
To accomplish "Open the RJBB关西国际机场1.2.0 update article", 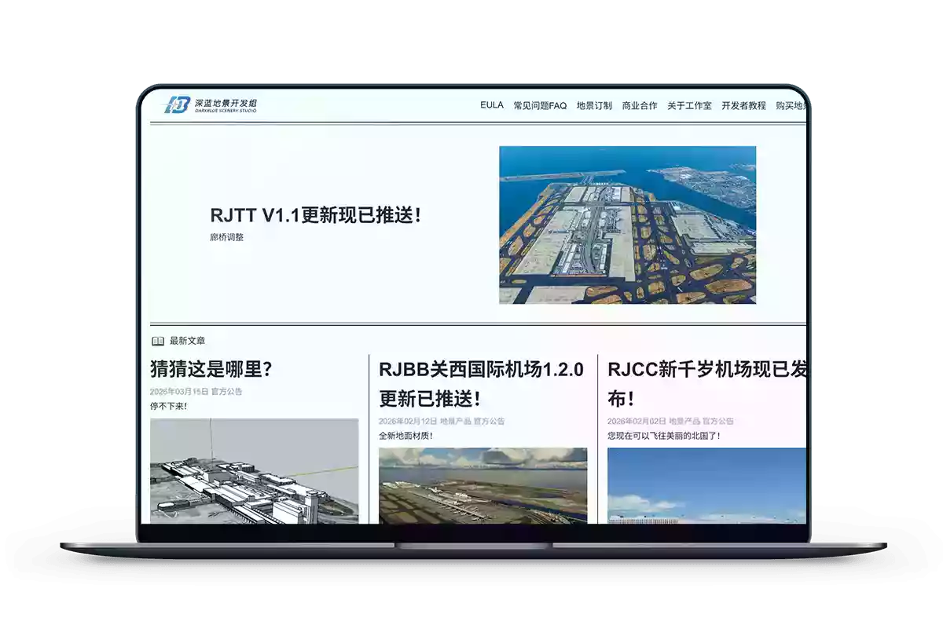I will pos(481,384).
